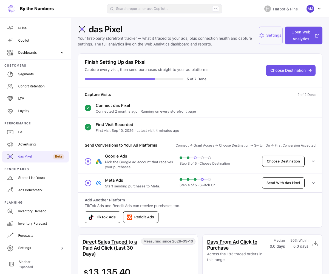
Task: Click the purple Choose Destination button
Action: tap(291, 70)
